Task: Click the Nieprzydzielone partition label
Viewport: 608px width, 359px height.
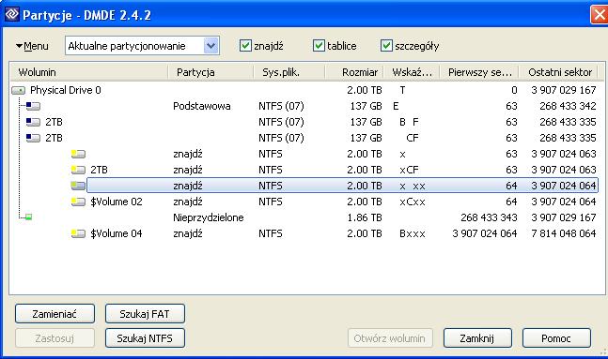Action: pos(209,217)
